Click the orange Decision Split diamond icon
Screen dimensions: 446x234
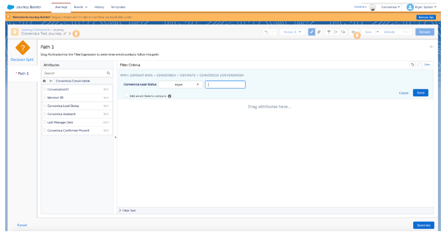[x=23, y=48]
